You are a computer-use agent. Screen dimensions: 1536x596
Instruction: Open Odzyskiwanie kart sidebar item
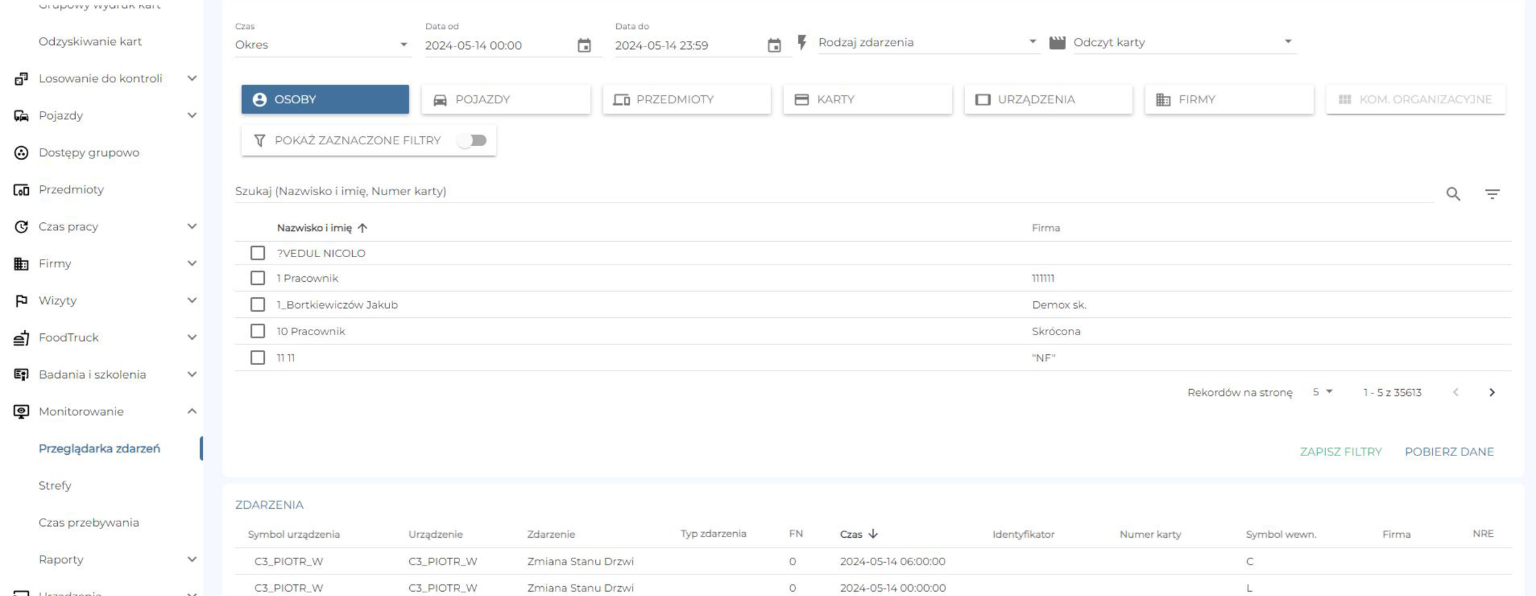tap(90, 42)
